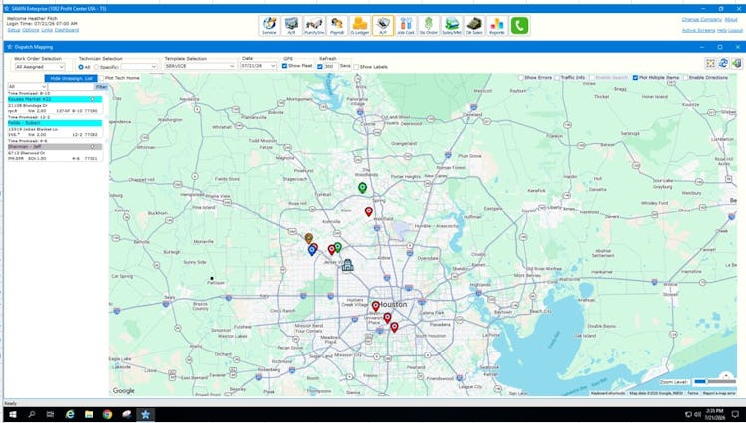Image resolution: width=746 pixels, height=423 pixels.
Task: Open the Specific technician dropdown
Action: pyautogui.click(x=139, y=67)
